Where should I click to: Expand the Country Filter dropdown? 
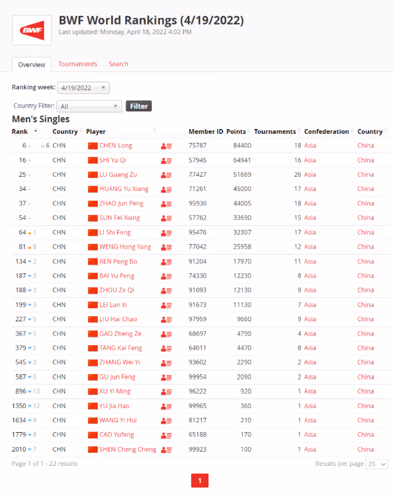[x=89, y=106]
